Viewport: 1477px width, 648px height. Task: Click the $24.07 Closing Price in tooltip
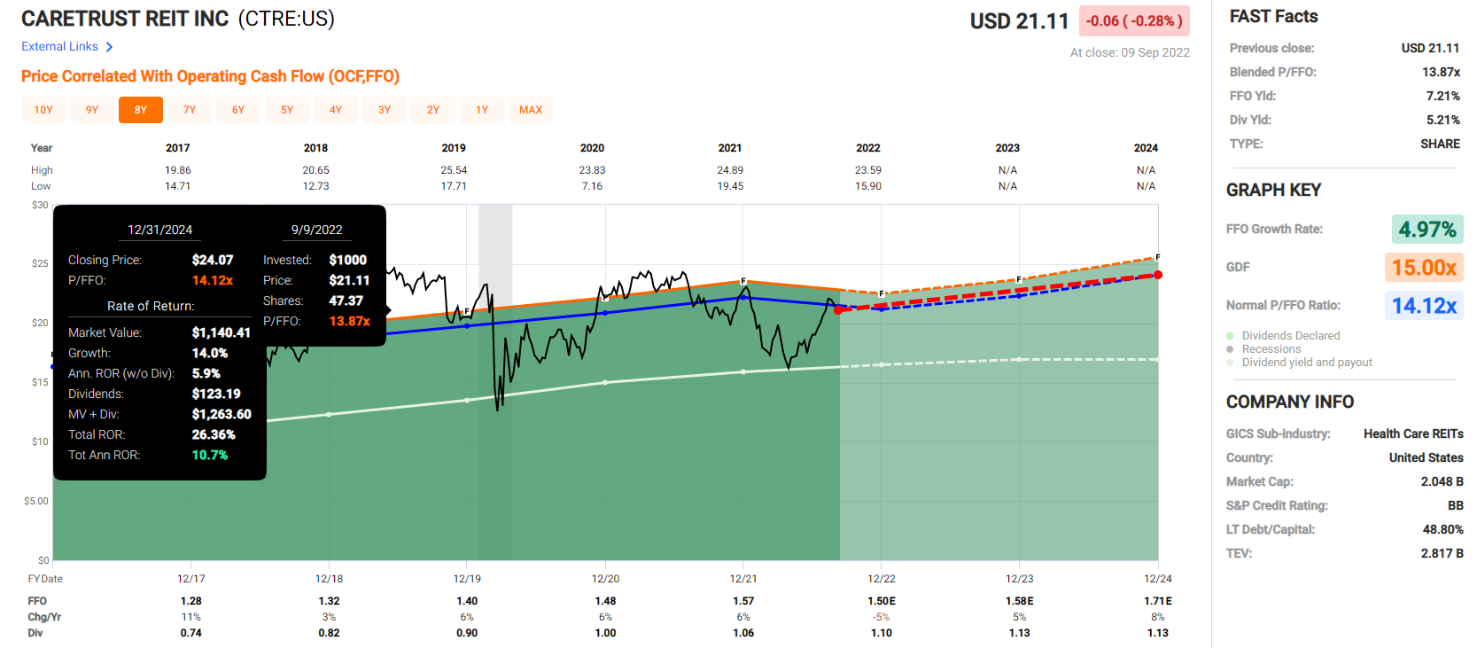(x=213, y=260)
